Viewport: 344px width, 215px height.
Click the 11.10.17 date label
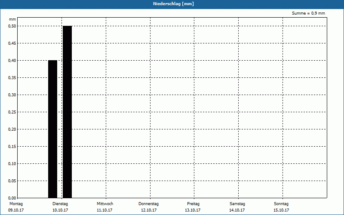(x=104, y=210)
